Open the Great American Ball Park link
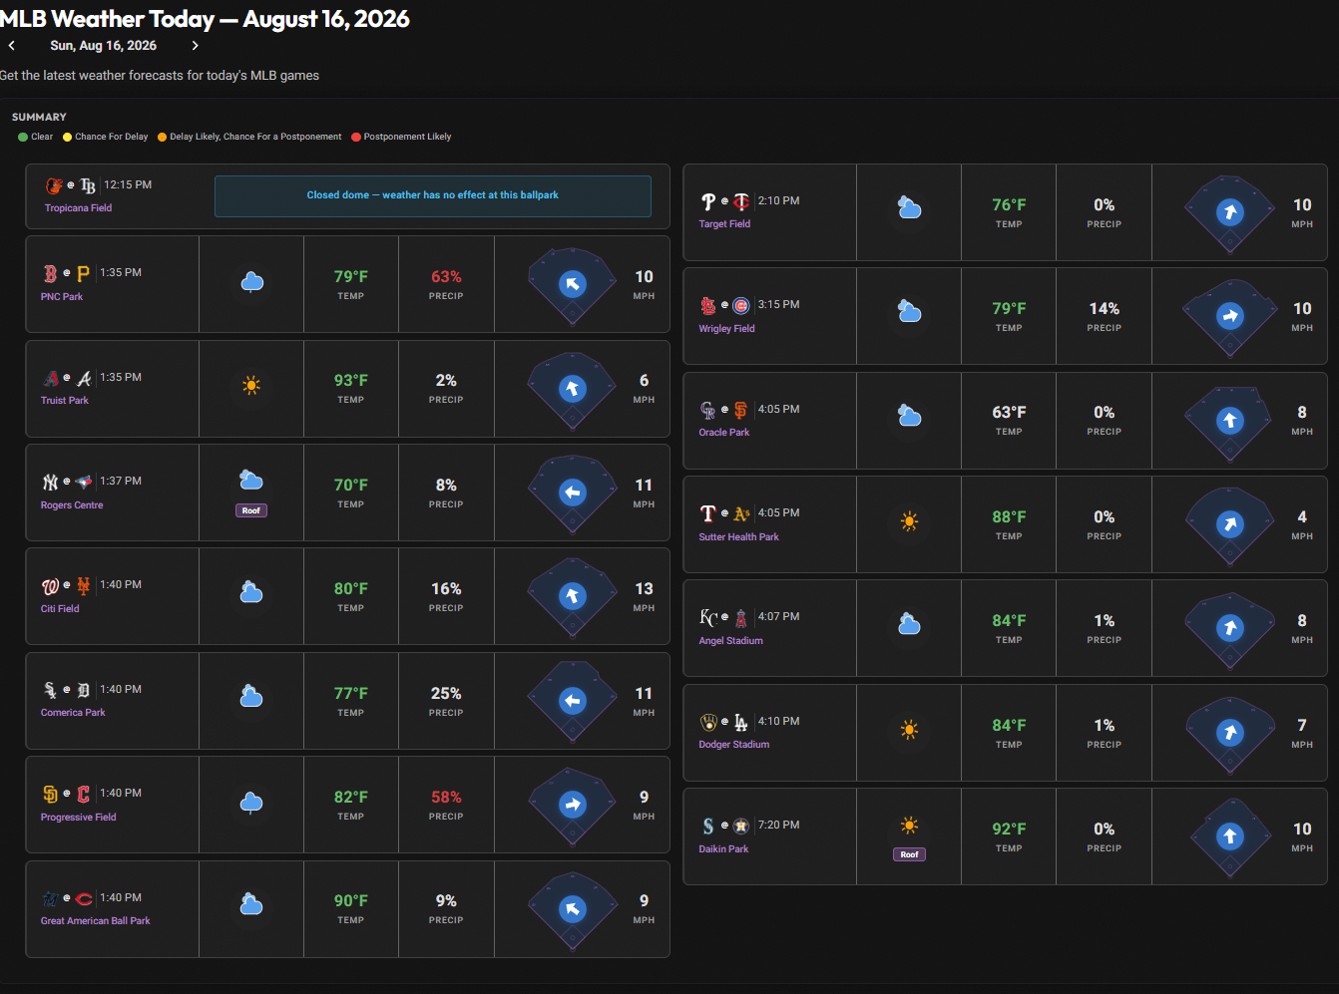The image size is (1339, 994). pyautogui.click(x=95, y=921)
